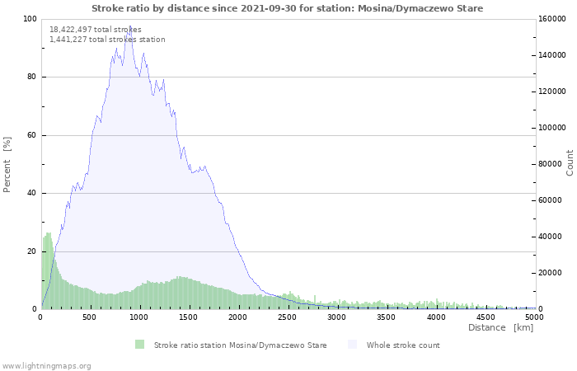Click the lavender whole stroke count swatch
This screenshot has height=371, width=577.
pyautogui.click(x=352, y=345)
